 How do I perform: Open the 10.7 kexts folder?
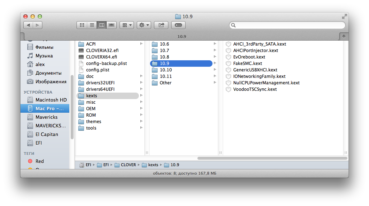(164, 50)
